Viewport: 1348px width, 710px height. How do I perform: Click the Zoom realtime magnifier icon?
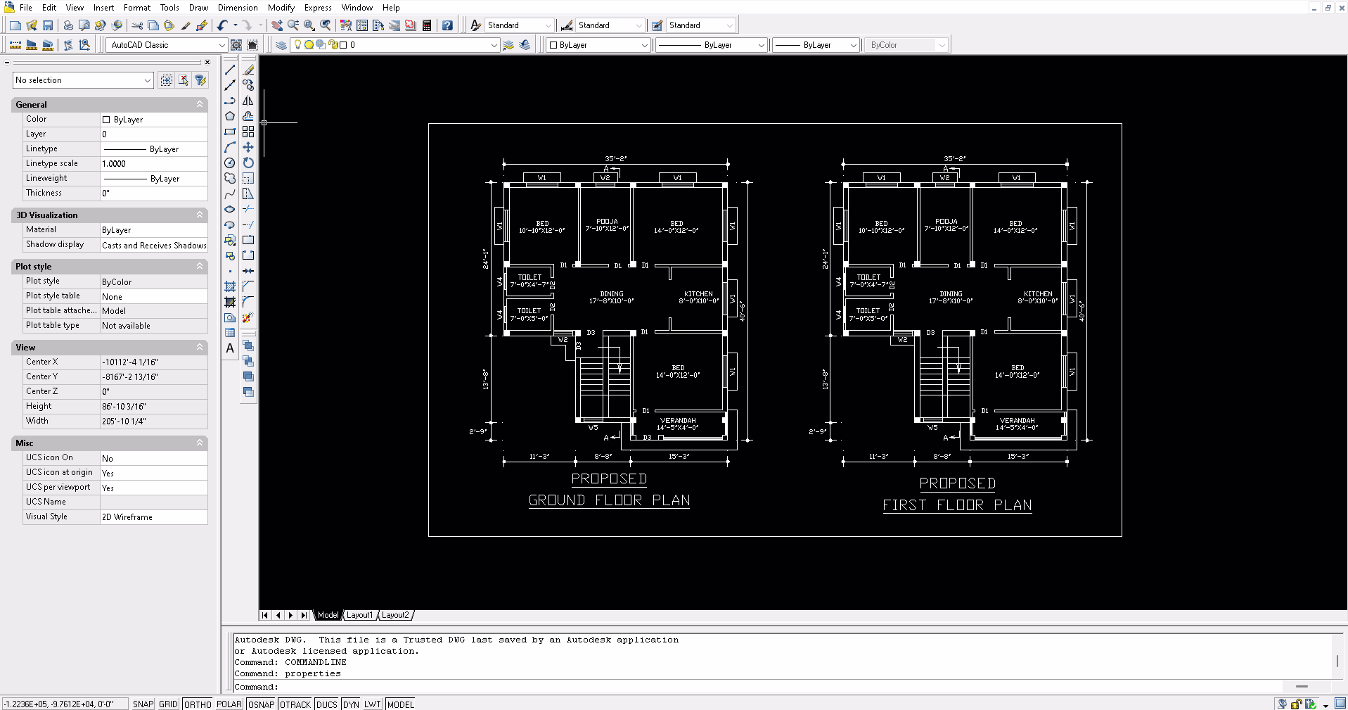click(x=293, y=25)
